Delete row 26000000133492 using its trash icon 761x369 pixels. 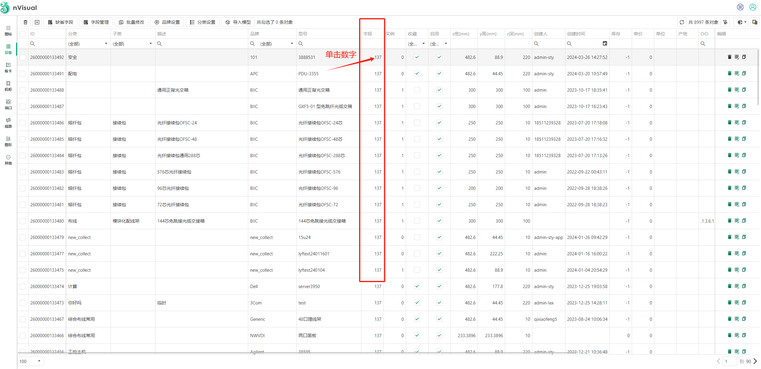coord(729,57)
